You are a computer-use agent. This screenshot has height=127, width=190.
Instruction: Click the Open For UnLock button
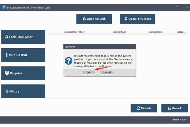(138, 19)
